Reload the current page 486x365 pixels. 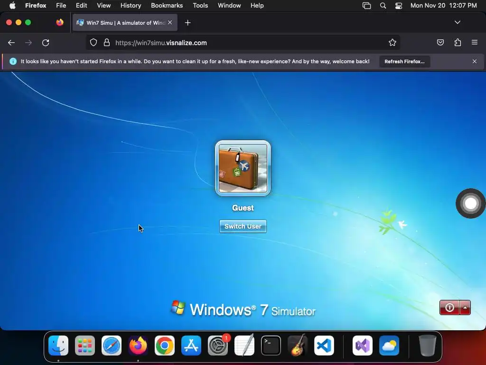click(46, 43)
